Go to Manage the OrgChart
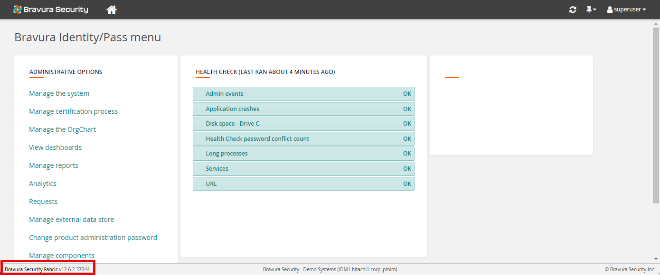The width and height of the screenshot is (660, 275). click(62, 129)
